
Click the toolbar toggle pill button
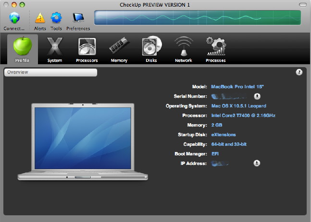point(303,4)
